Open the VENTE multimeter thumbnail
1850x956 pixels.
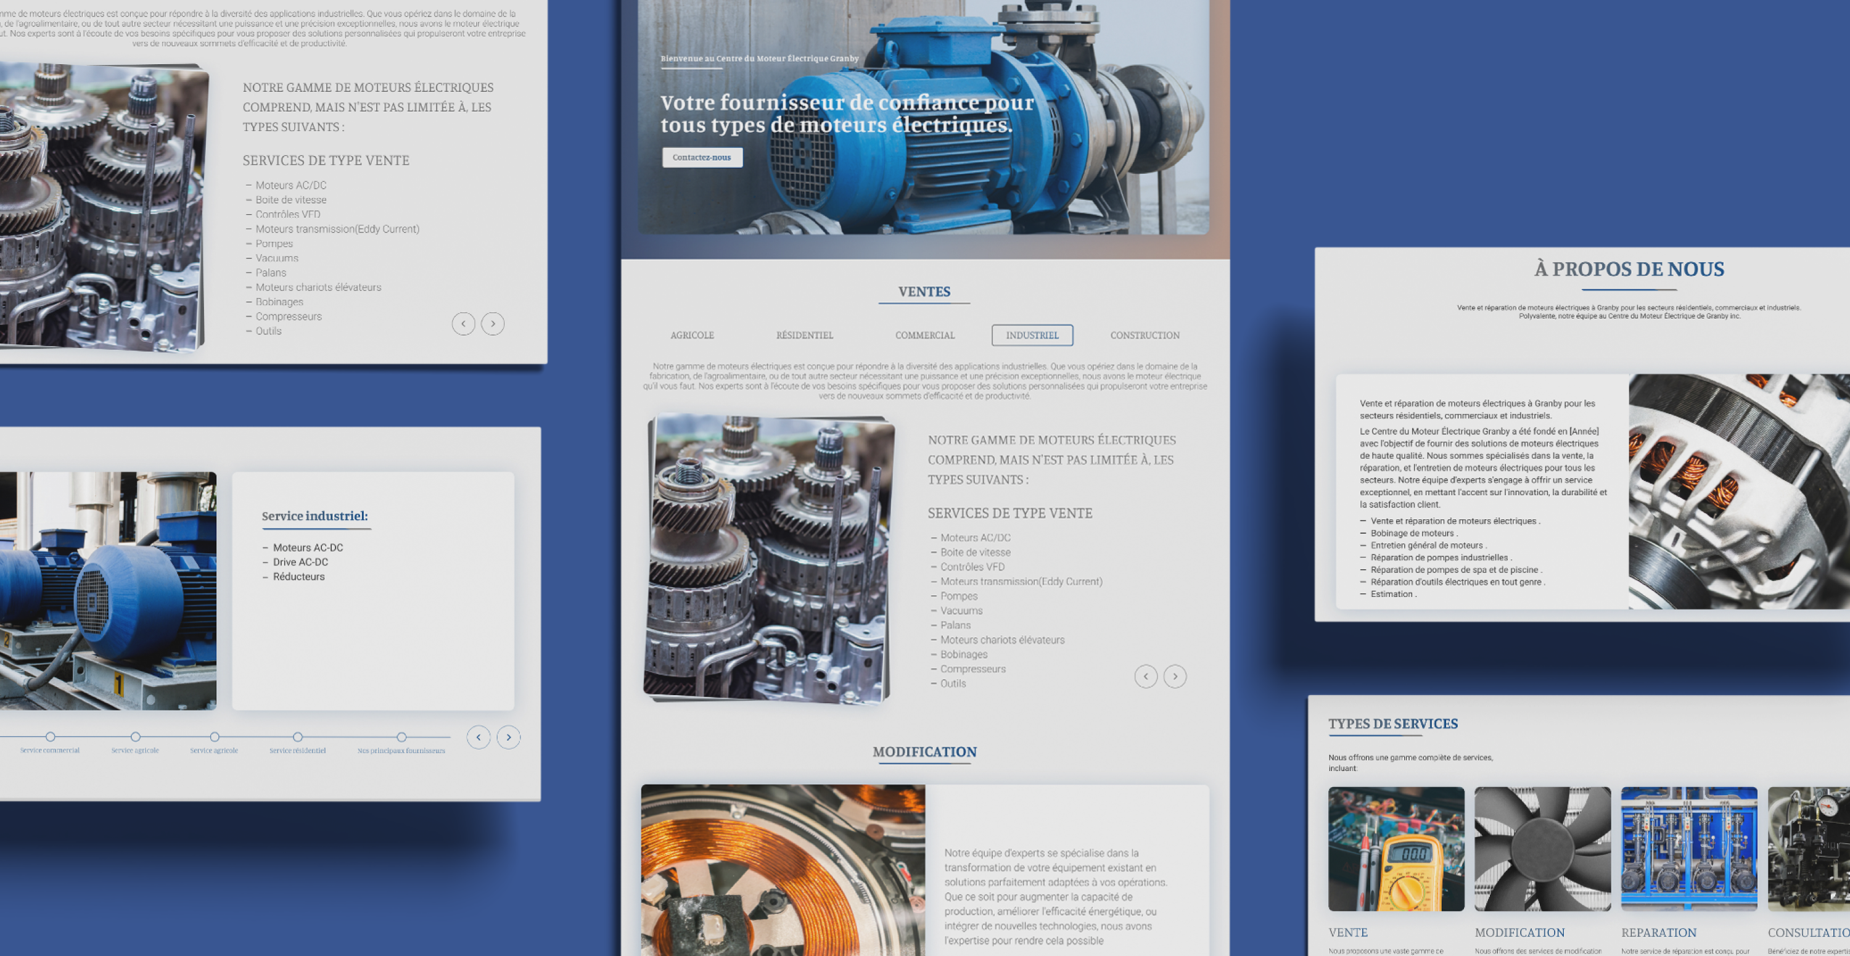click(x=1396, y=849)
